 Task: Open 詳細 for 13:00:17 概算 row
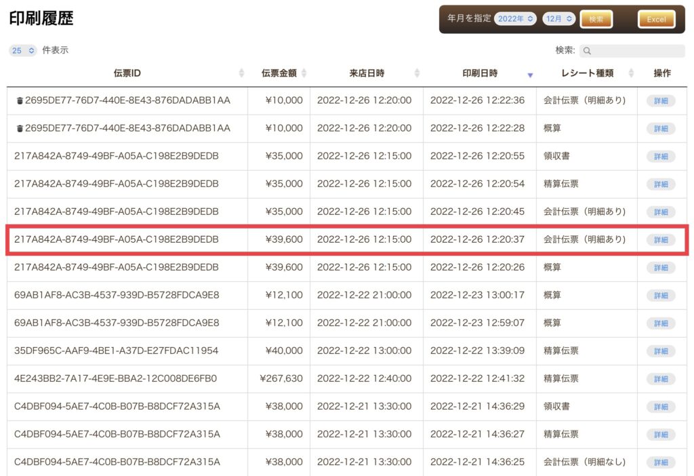click(661, 296)
